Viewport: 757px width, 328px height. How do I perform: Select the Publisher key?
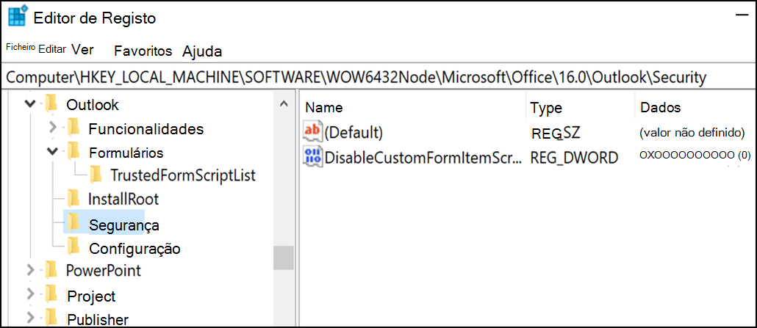98,319
